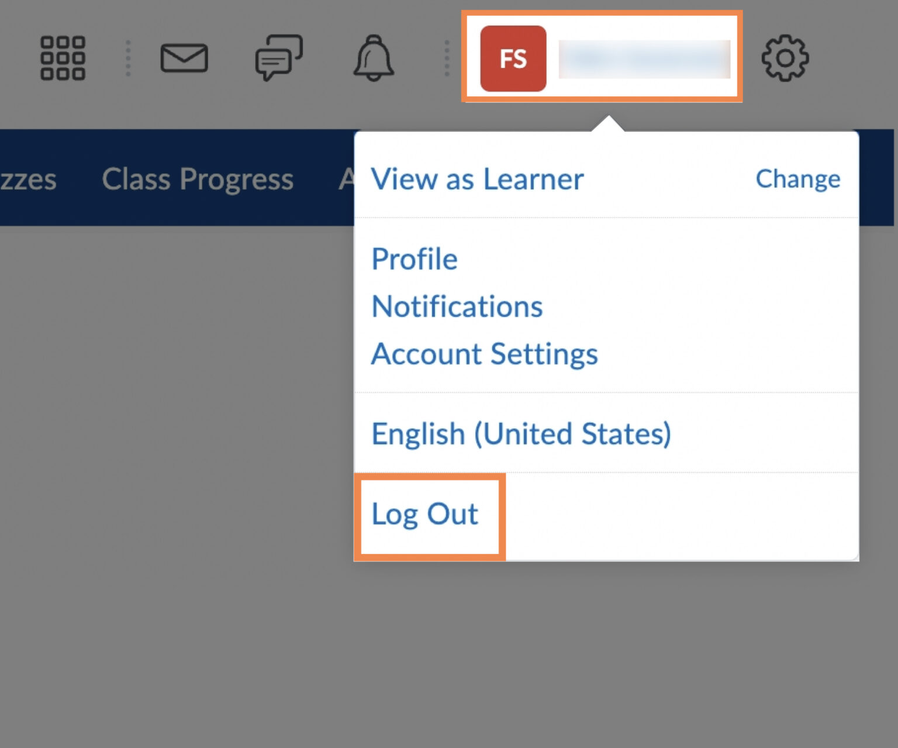Open Account Settings
This screenshot has width=898, height=748.
485,353
